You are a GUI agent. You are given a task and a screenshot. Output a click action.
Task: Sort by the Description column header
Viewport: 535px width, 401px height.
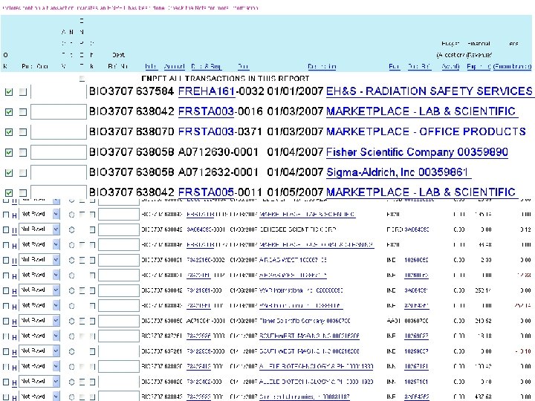coord(322,67)
